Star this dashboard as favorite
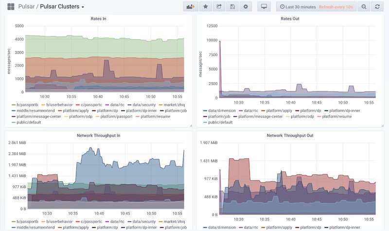The image size is (389, 231). tap(205, 7)
